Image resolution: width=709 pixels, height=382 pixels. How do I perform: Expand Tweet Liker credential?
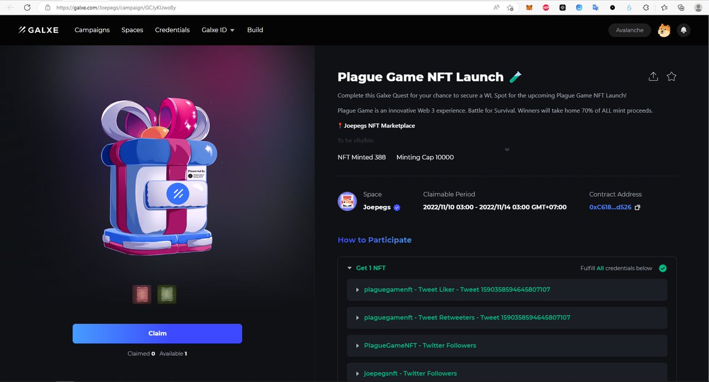507,290
